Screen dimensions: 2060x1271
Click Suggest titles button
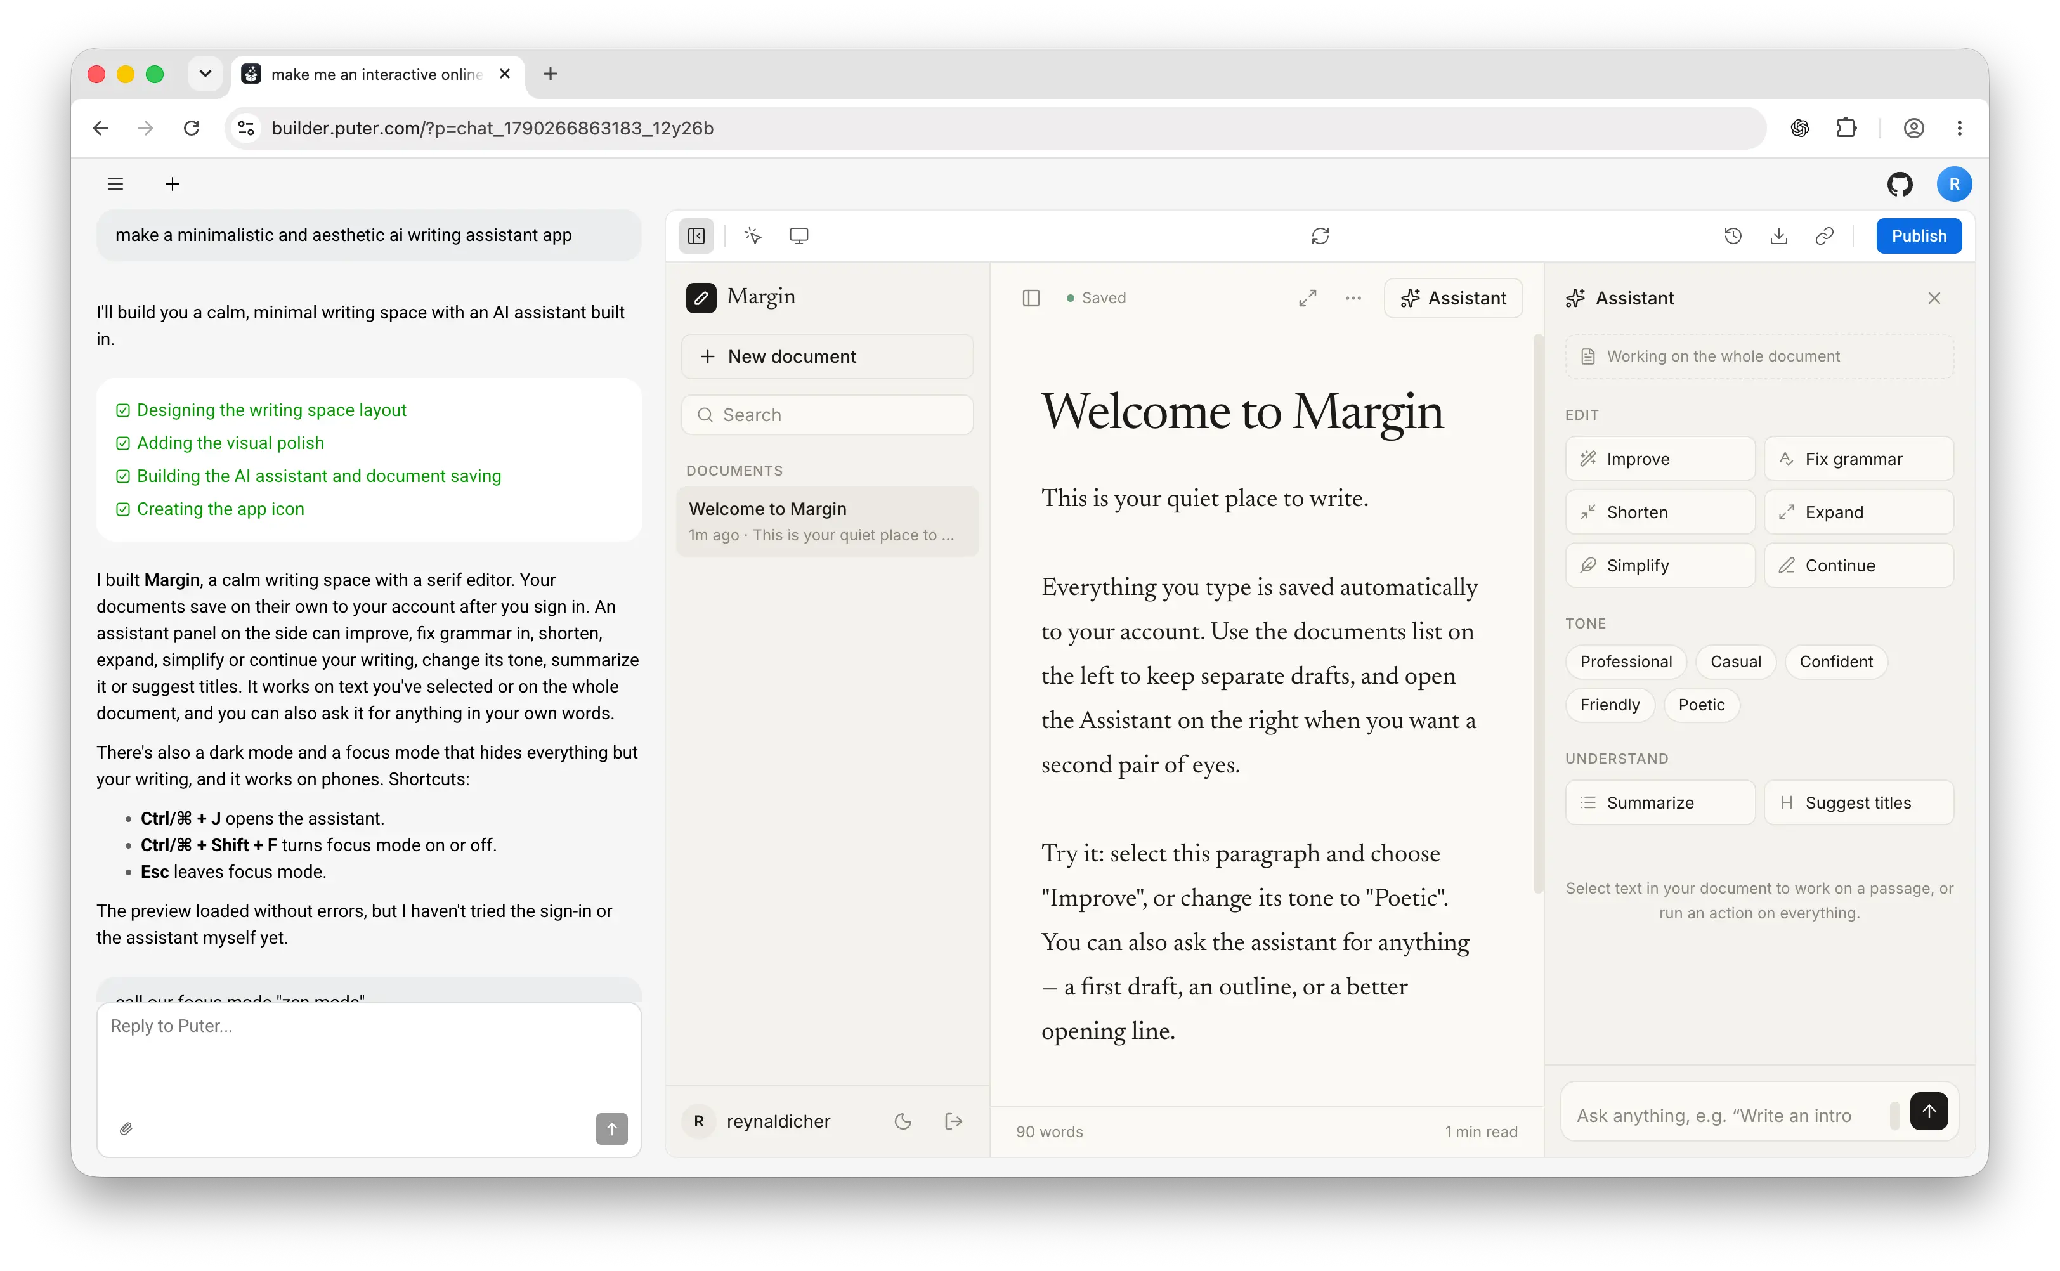point(1858,803)
